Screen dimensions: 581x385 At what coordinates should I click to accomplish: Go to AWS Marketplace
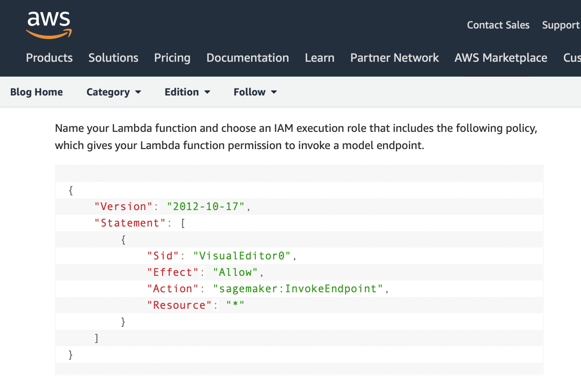501,58
